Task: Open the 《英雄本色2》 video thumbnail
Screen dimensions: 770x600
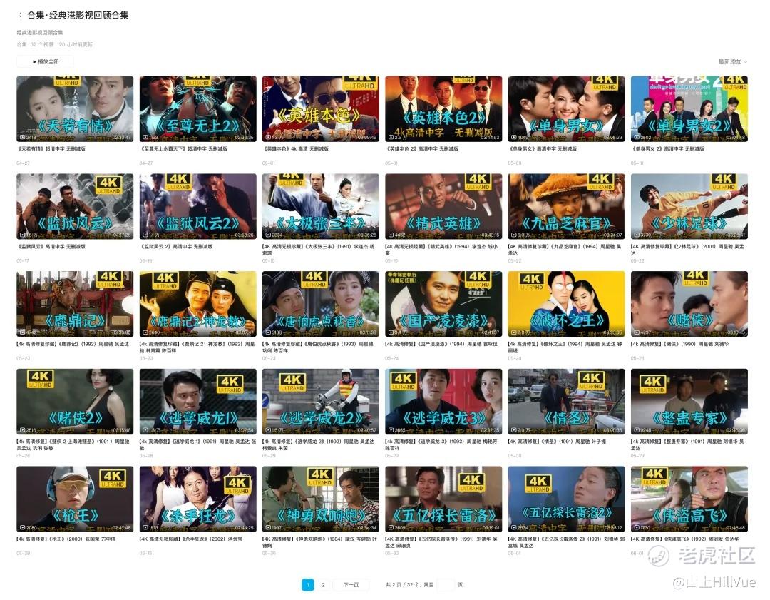Action: pyautogui.click(x=443, y=109)
